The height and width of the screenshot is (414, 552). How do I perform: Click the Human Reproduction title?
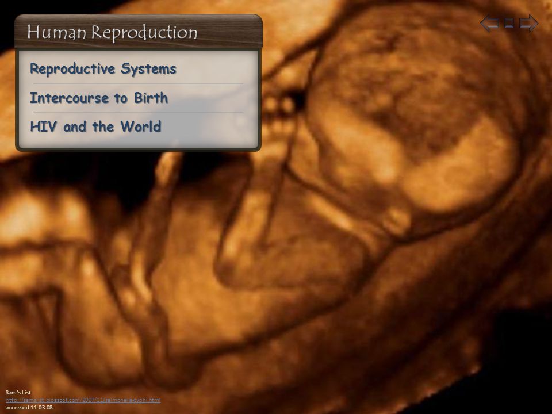[112, 32]
